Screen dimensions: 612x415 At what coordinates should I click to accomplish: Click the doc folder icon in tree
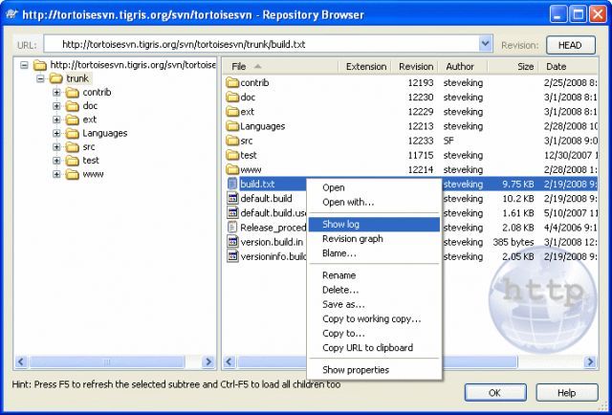[73, 106]
